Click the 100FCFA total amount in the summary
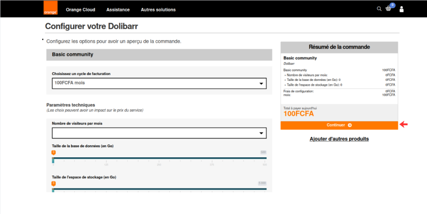Image resolution: width=427 pixels, height=214 pixels. pyautogui.click(x=299, y=114)
